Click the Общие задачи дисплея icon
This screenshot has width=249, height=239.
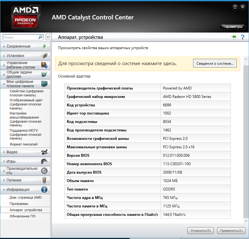pos(44,74)
